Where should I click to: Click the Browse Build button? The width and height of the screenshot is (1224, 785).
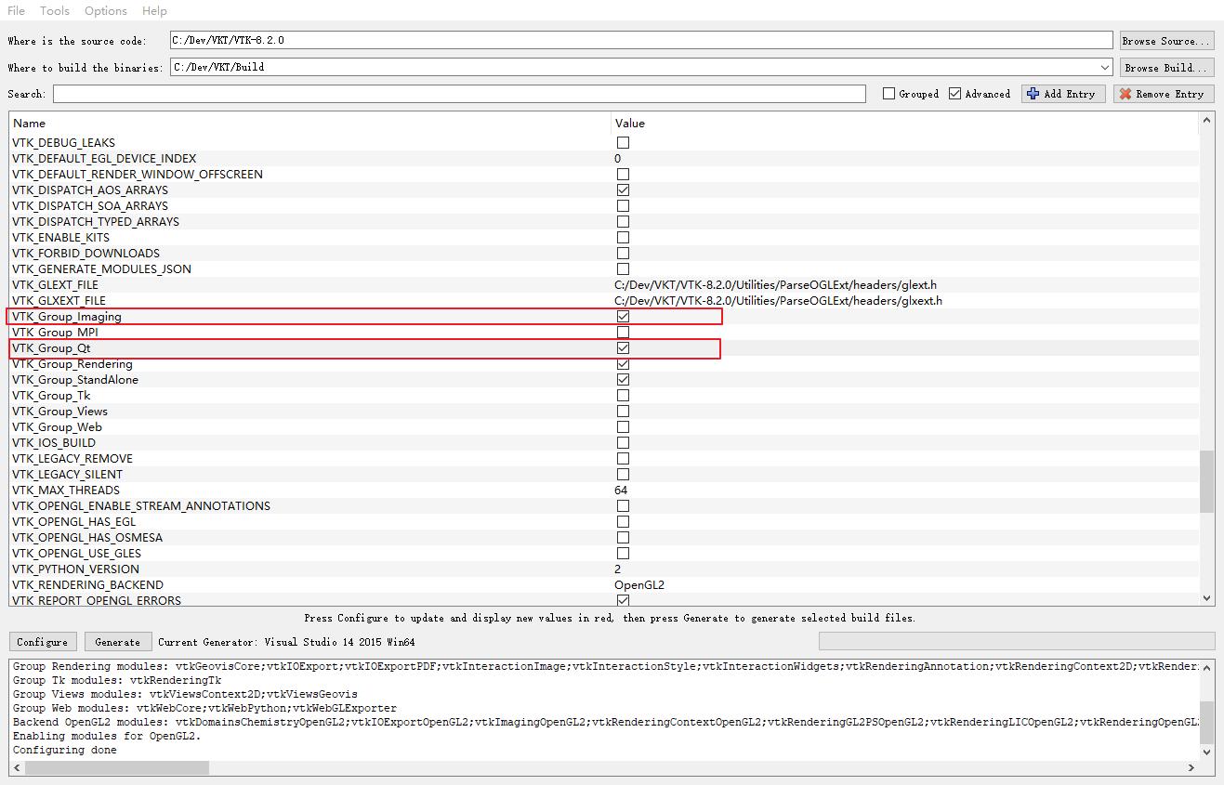coord(1166,68)
